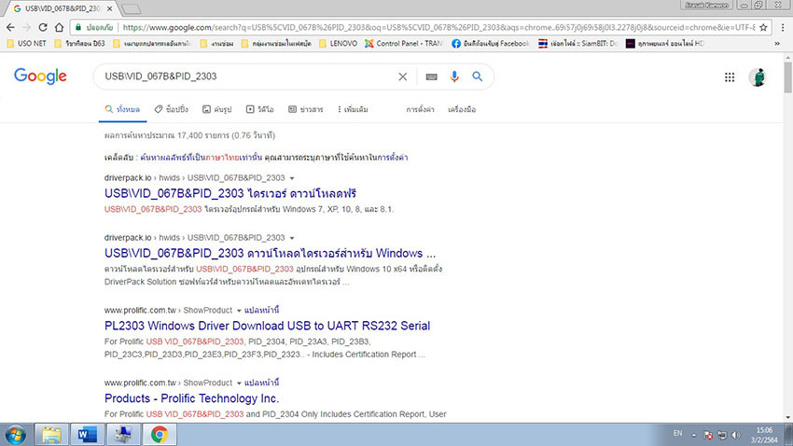793x446 pixels.
Task: Click the taskbar clock showing 15:06
Action: tap(764, 435)
